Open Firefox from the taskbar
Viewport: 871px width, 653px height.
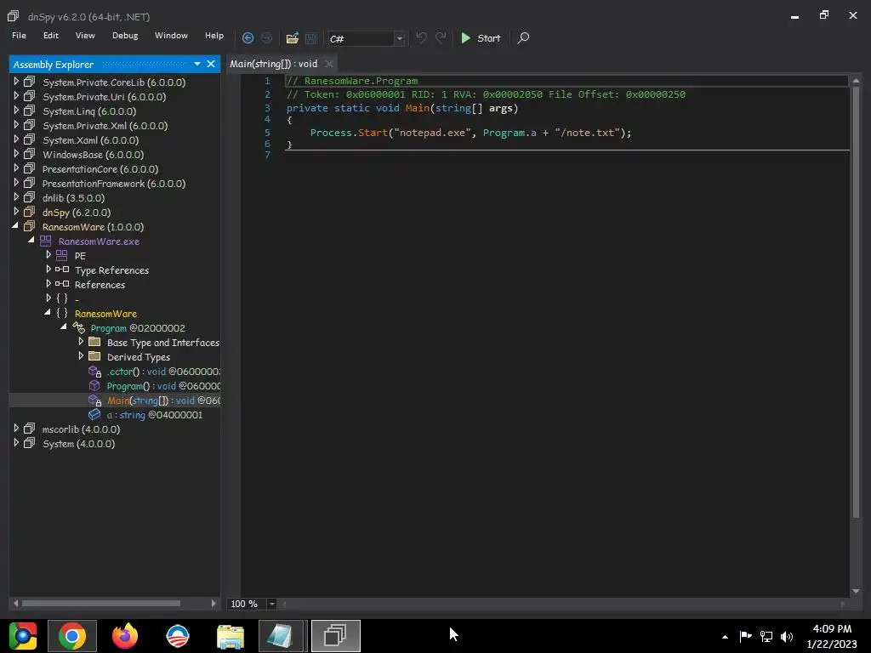pyautogui.click(x=125, y=636)
